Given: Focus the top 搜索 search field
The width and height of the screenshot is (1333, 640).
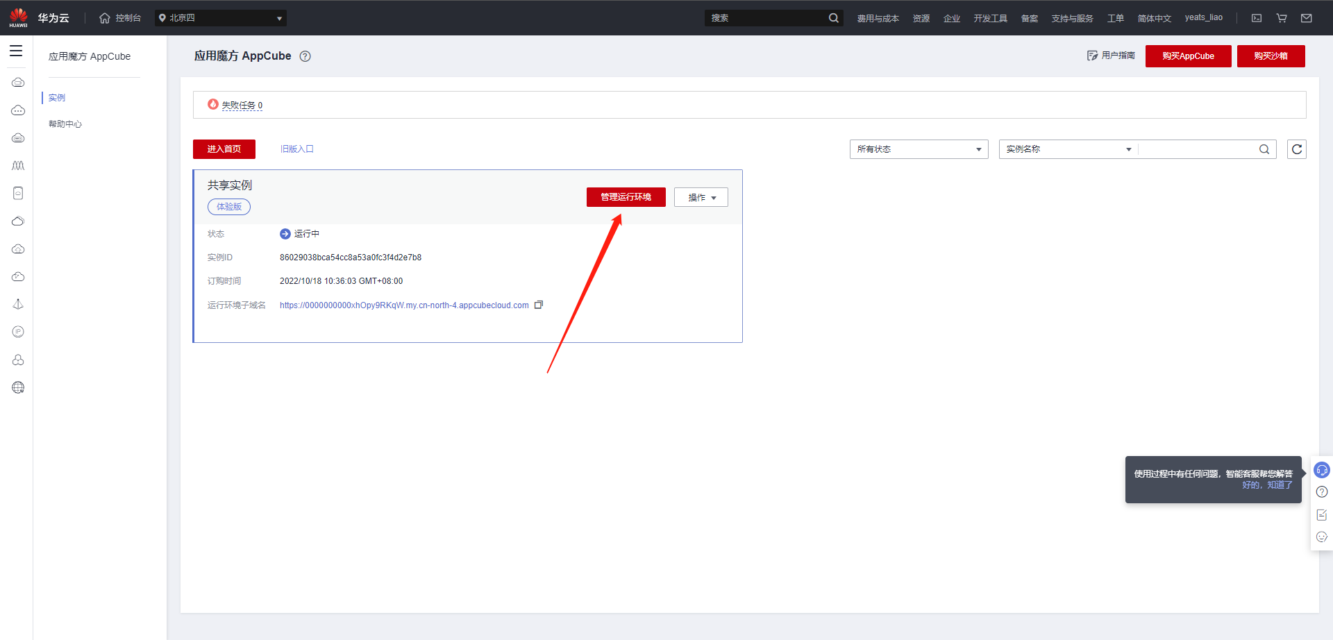Looking at the screenshot, I should [x=766, y=18].
